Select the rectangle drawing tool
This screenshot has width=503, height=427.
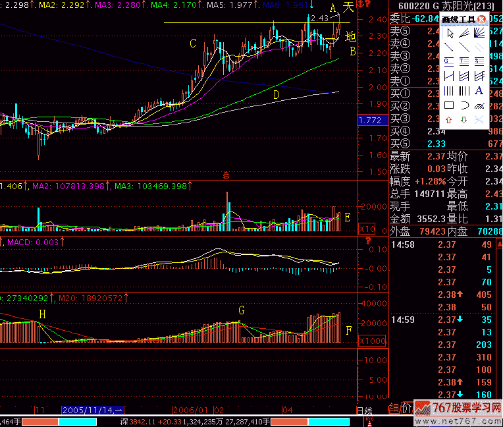tap(449, 105)
